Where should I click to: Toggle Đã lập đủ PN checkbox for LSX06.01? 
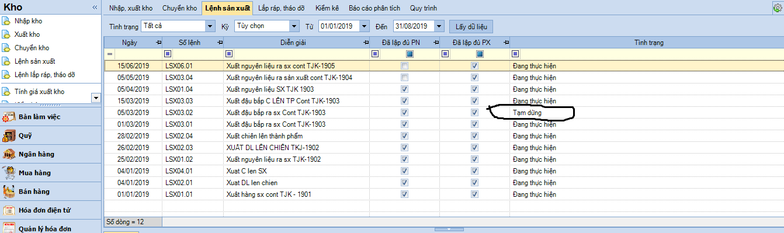(x=404, y=66)
